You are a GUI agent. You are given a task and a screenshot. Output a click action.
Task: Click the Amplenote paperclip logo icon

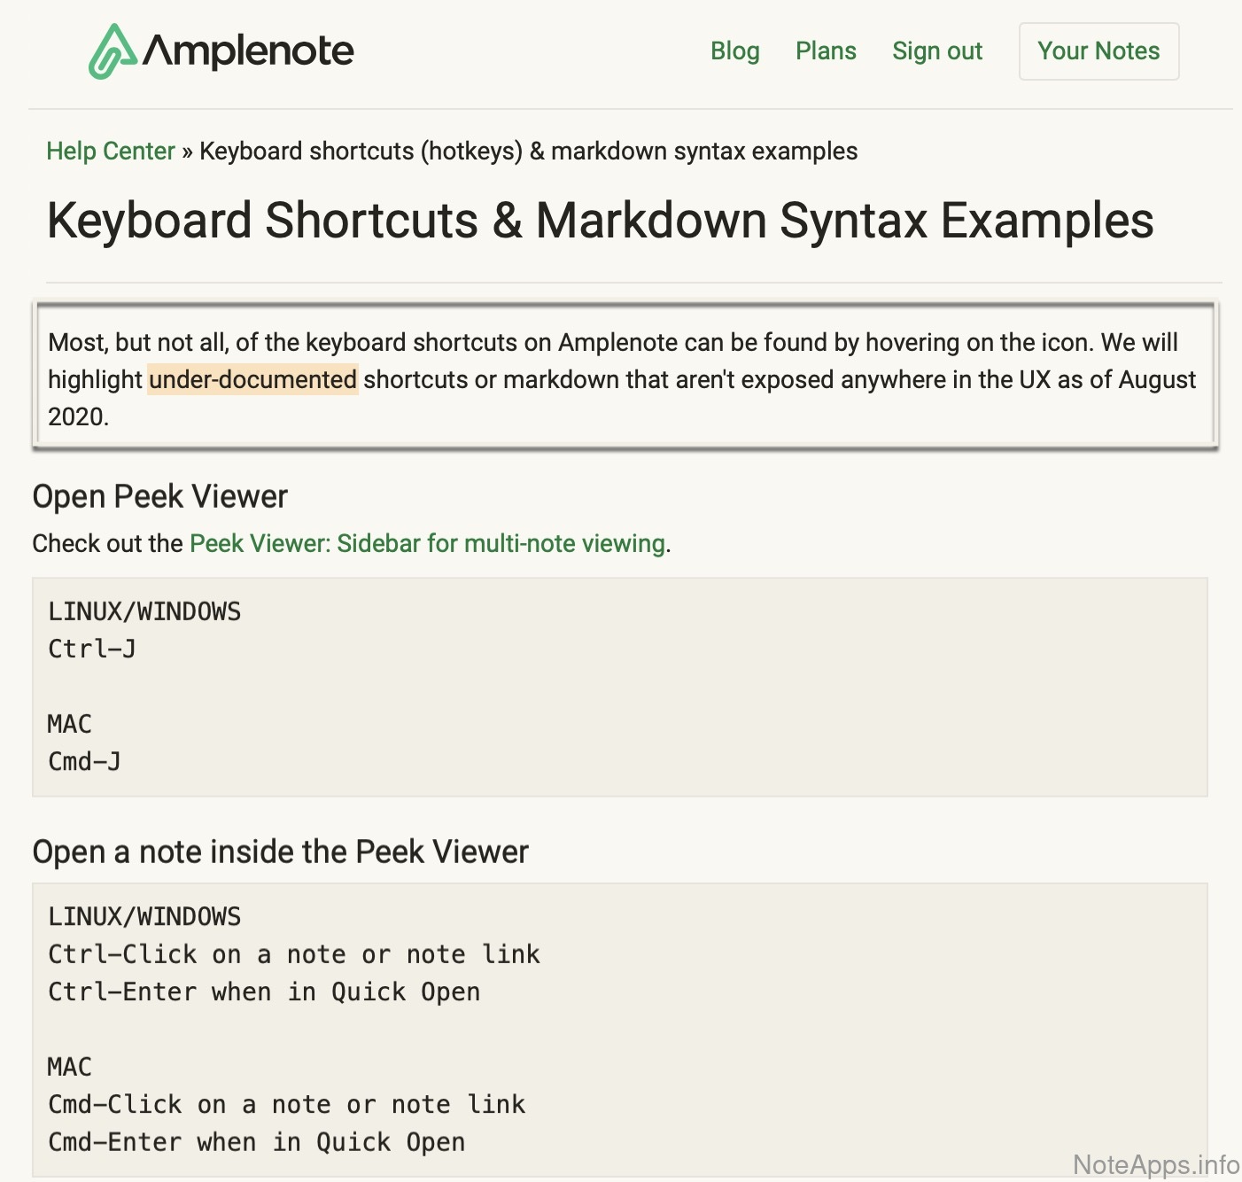(112, 51)
